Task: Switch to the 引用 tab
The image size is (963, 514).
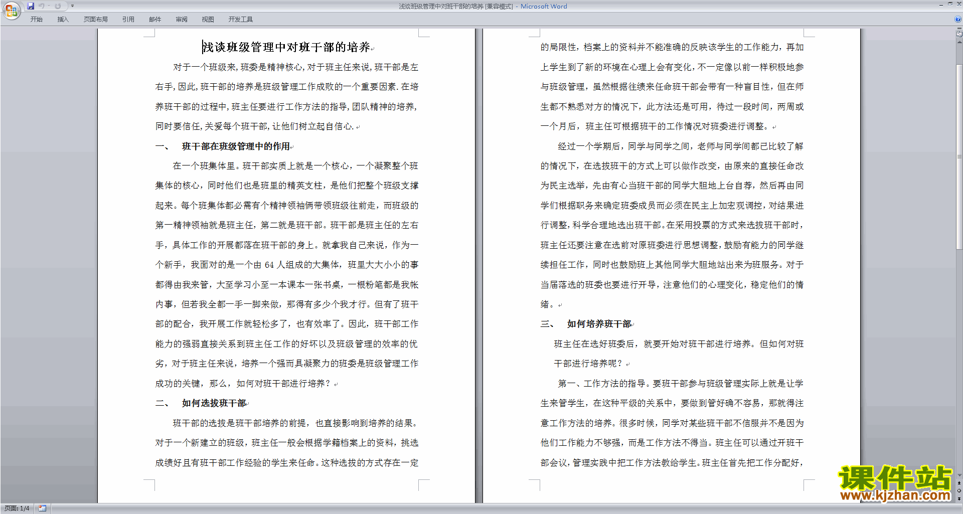Action: (x=128, y=20)
